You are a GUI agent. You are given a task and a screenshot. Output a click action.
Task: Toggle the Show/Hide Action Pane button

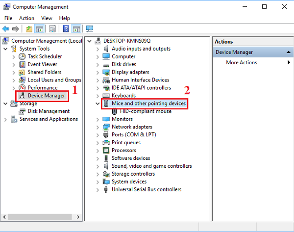(x=76, y=29)
